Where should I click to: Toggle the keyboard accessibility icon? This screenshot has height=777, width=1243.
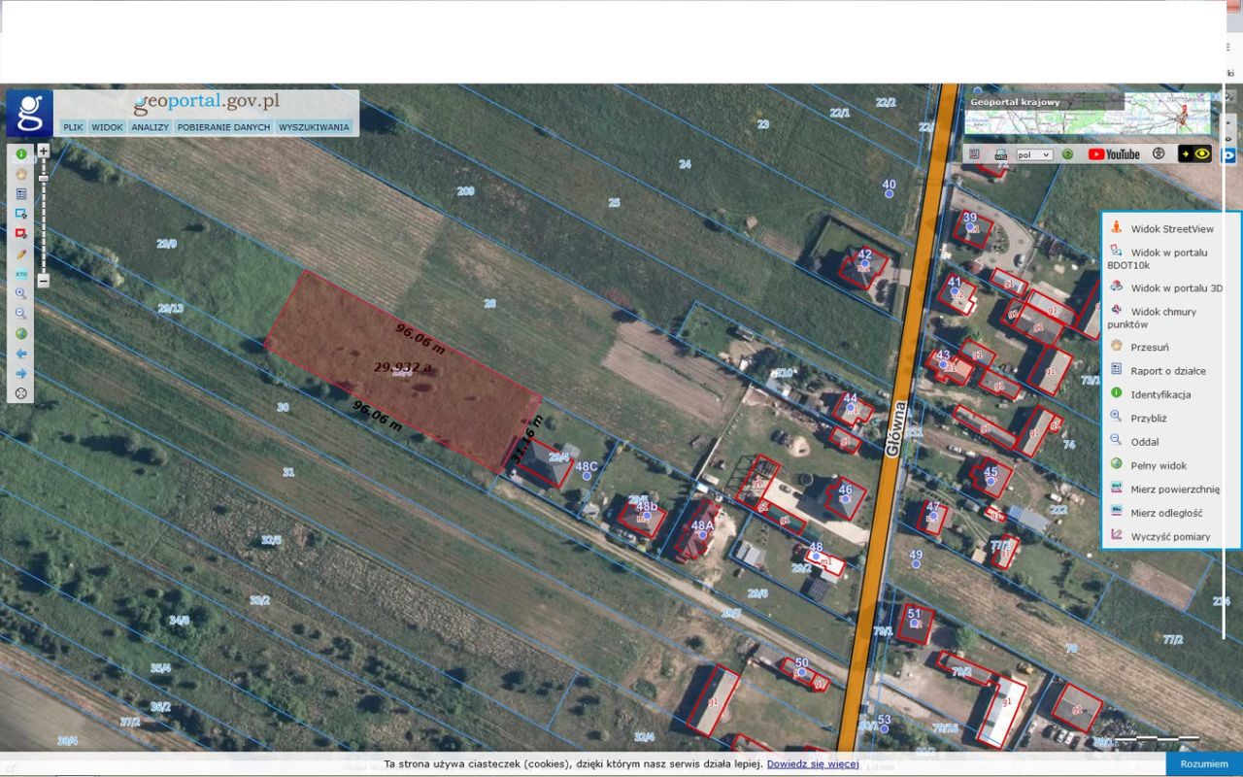tap(974, 153)
